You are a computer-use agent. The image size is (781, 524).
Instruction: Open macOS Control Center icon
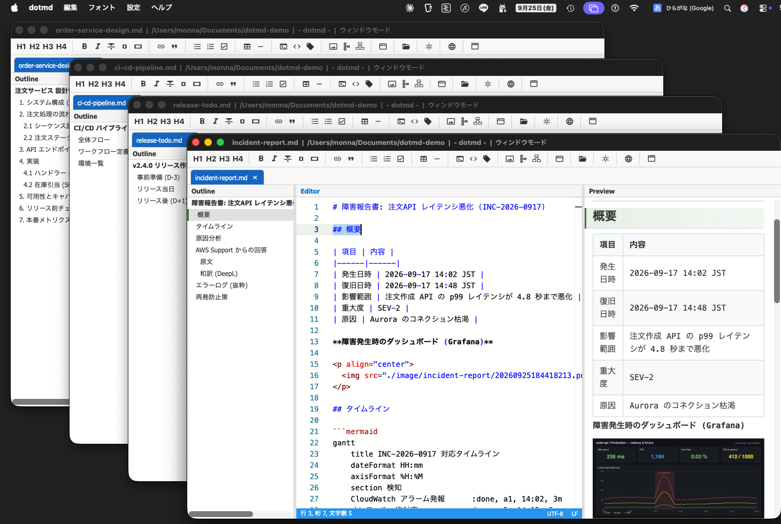tap(763, 8)
